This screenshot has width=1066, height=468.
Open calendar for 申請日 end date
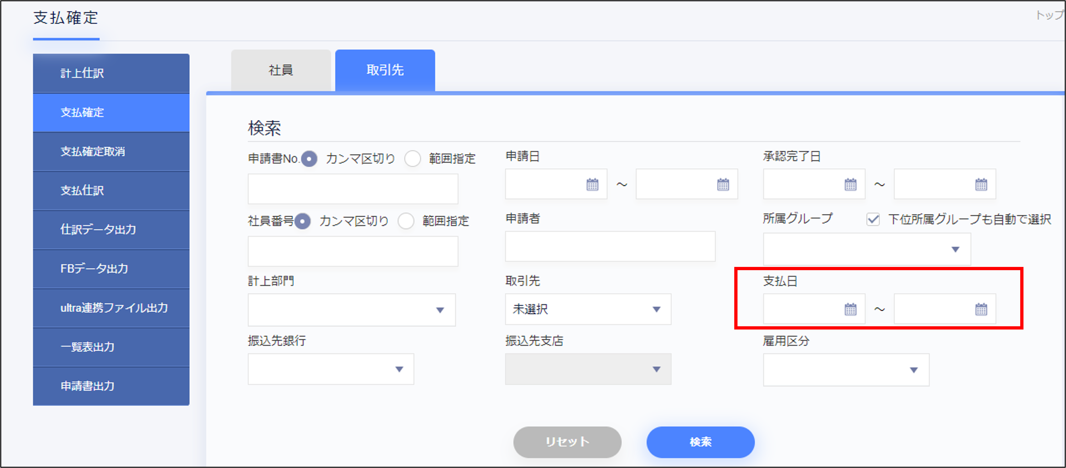[x=723, y=185]
